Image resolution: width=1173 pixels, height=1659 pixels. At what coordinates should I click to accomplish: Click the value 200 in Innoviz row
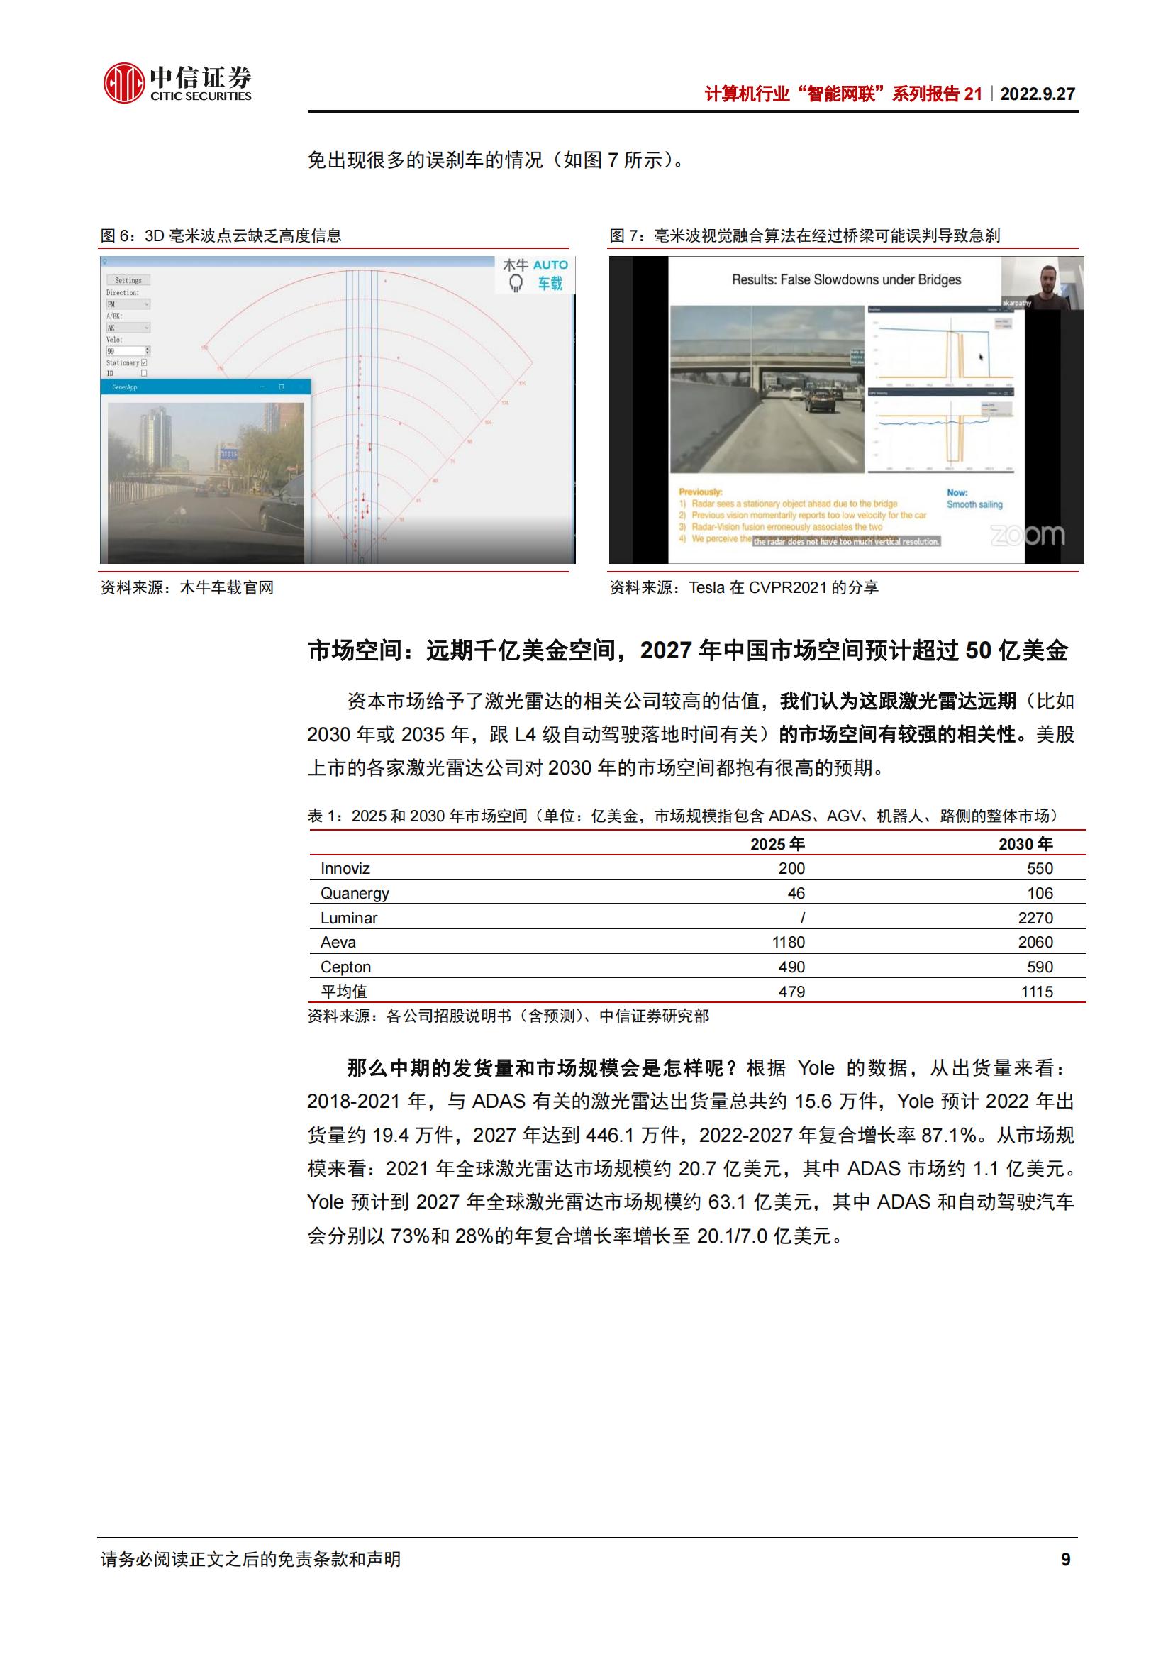tap(791, 869)
